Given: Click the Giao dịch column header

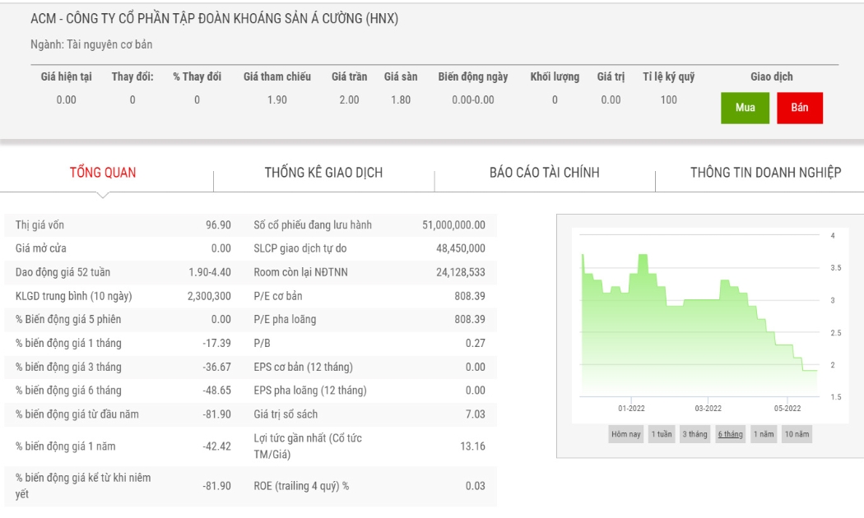Looking at the screenshot, I should coord(772,77).
